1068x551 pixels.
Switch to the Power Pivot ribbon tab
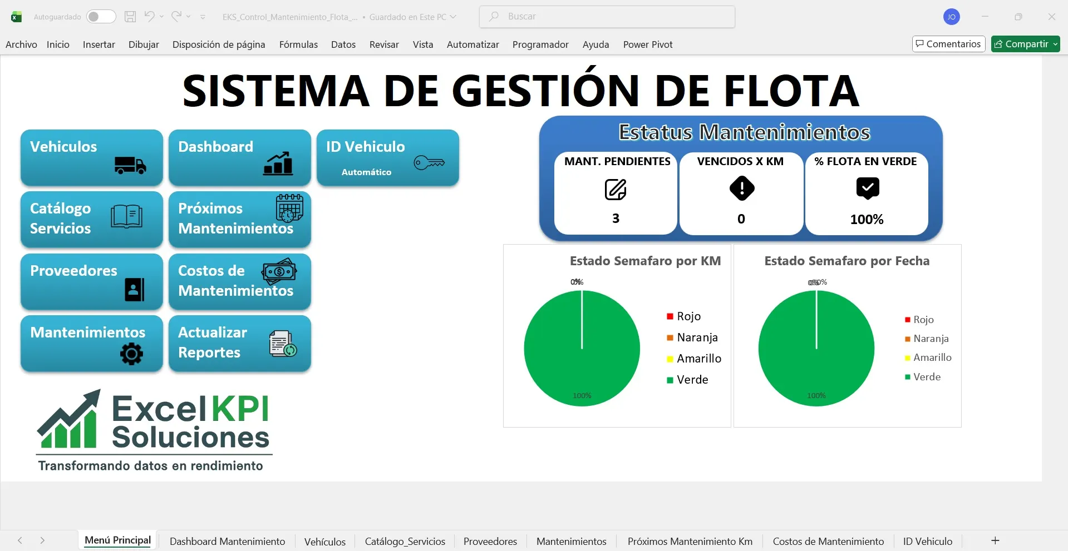(x=647, y=44)
